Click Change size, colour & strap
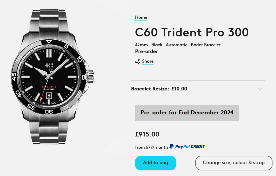The image size is (276, 176). point(233,163)
